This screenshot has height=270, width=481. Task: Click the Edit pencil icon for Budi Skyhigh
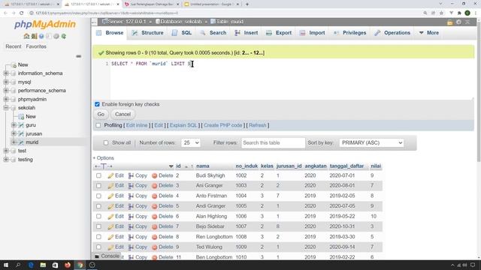[110, 175]
